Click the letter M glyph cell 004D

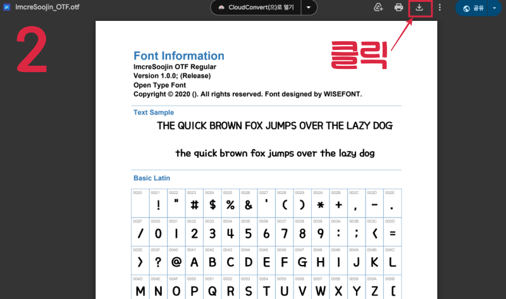pos(140,287)
